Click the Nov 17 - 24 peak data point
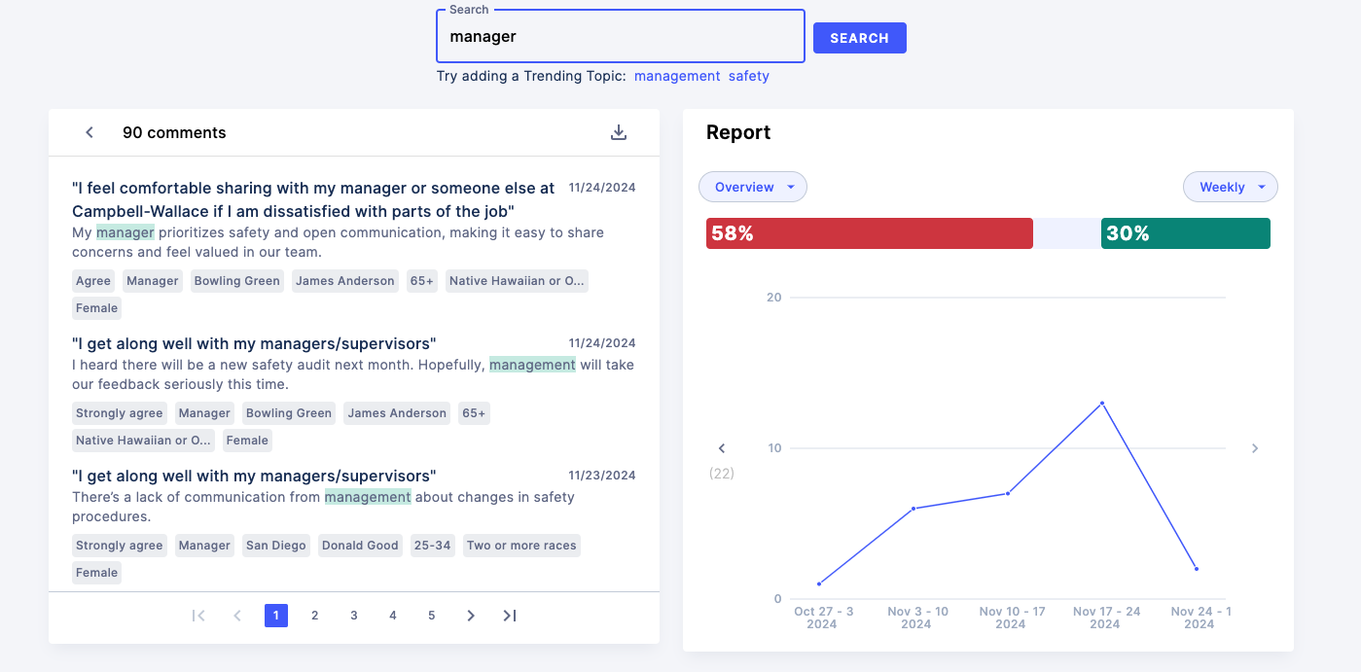 point(1101,402)
